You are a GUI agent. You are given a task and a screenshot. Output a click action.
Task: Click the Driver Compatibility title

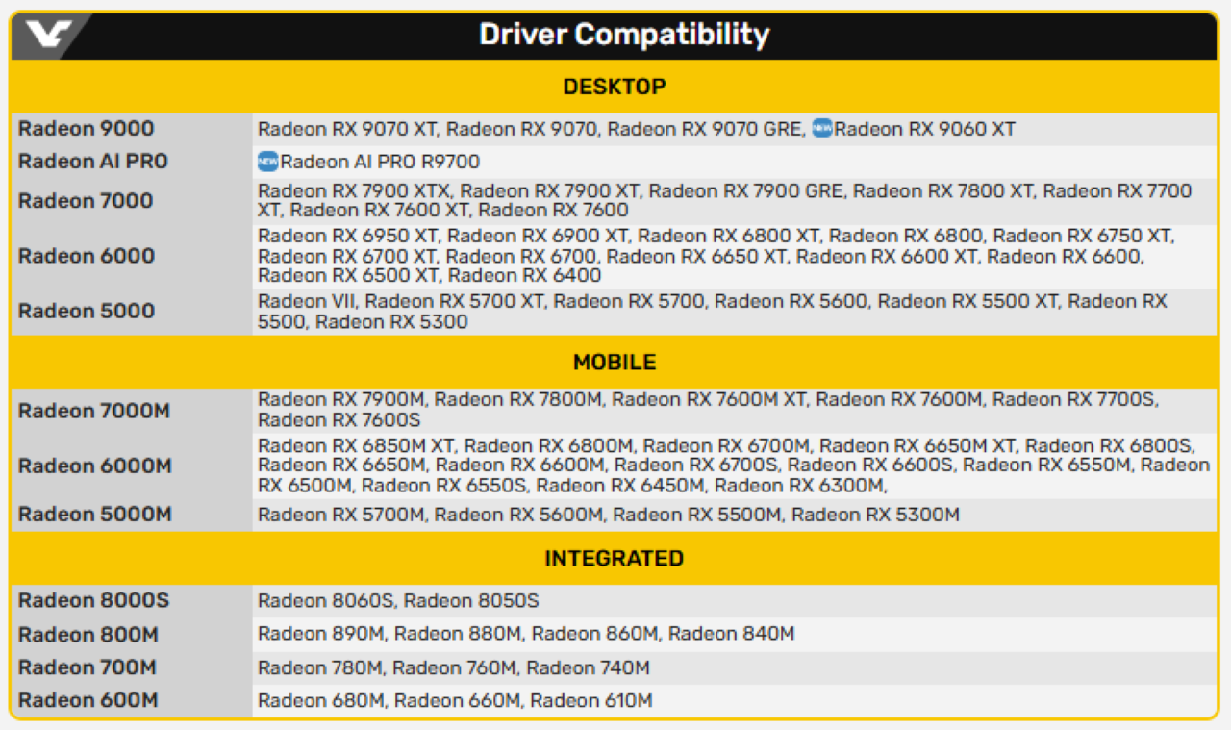[623, 35]
